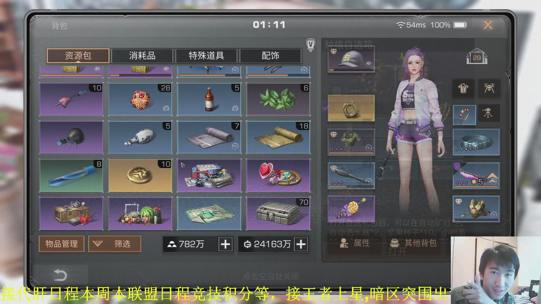The height and width of the screenshot is (304, 541).
Task: Switch to the 资源包 tab
Action: [x=78, y=56]
